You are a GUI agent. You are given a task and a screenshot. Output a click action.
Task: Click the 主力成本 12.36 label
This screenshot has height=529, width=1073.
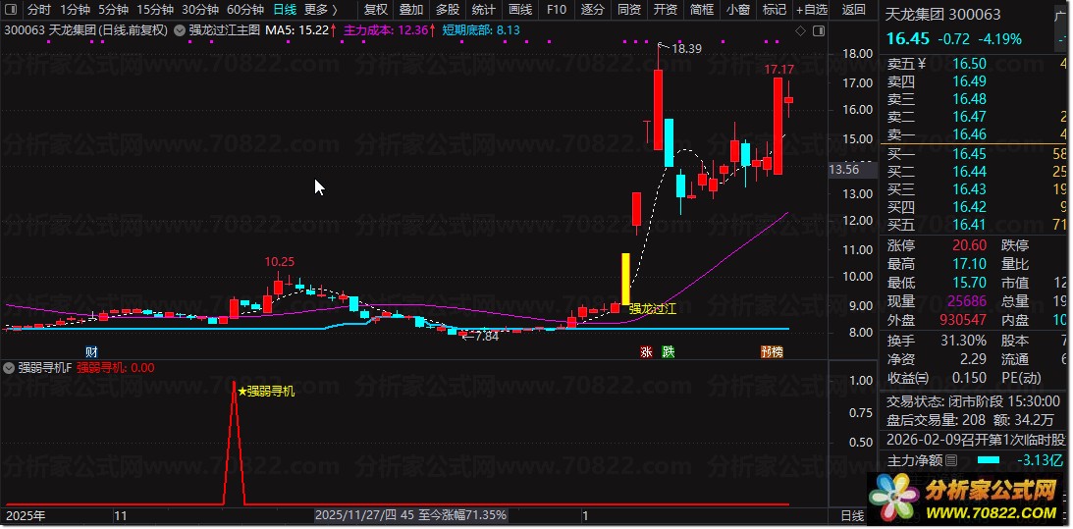[x=390, y=30]
